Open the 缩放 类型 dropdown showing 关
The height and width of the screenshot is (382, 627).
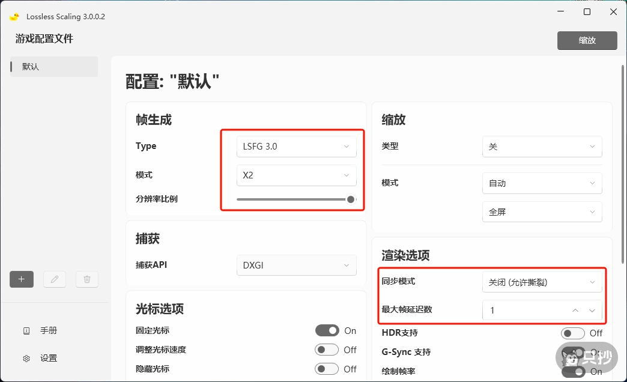[542, 146]
